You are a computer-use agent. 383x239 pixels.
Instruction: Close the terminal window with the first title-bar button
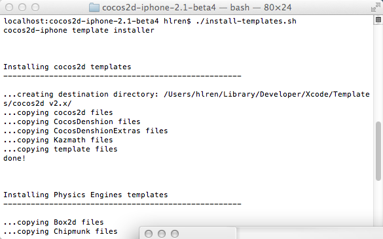click(x=9, y=7)
